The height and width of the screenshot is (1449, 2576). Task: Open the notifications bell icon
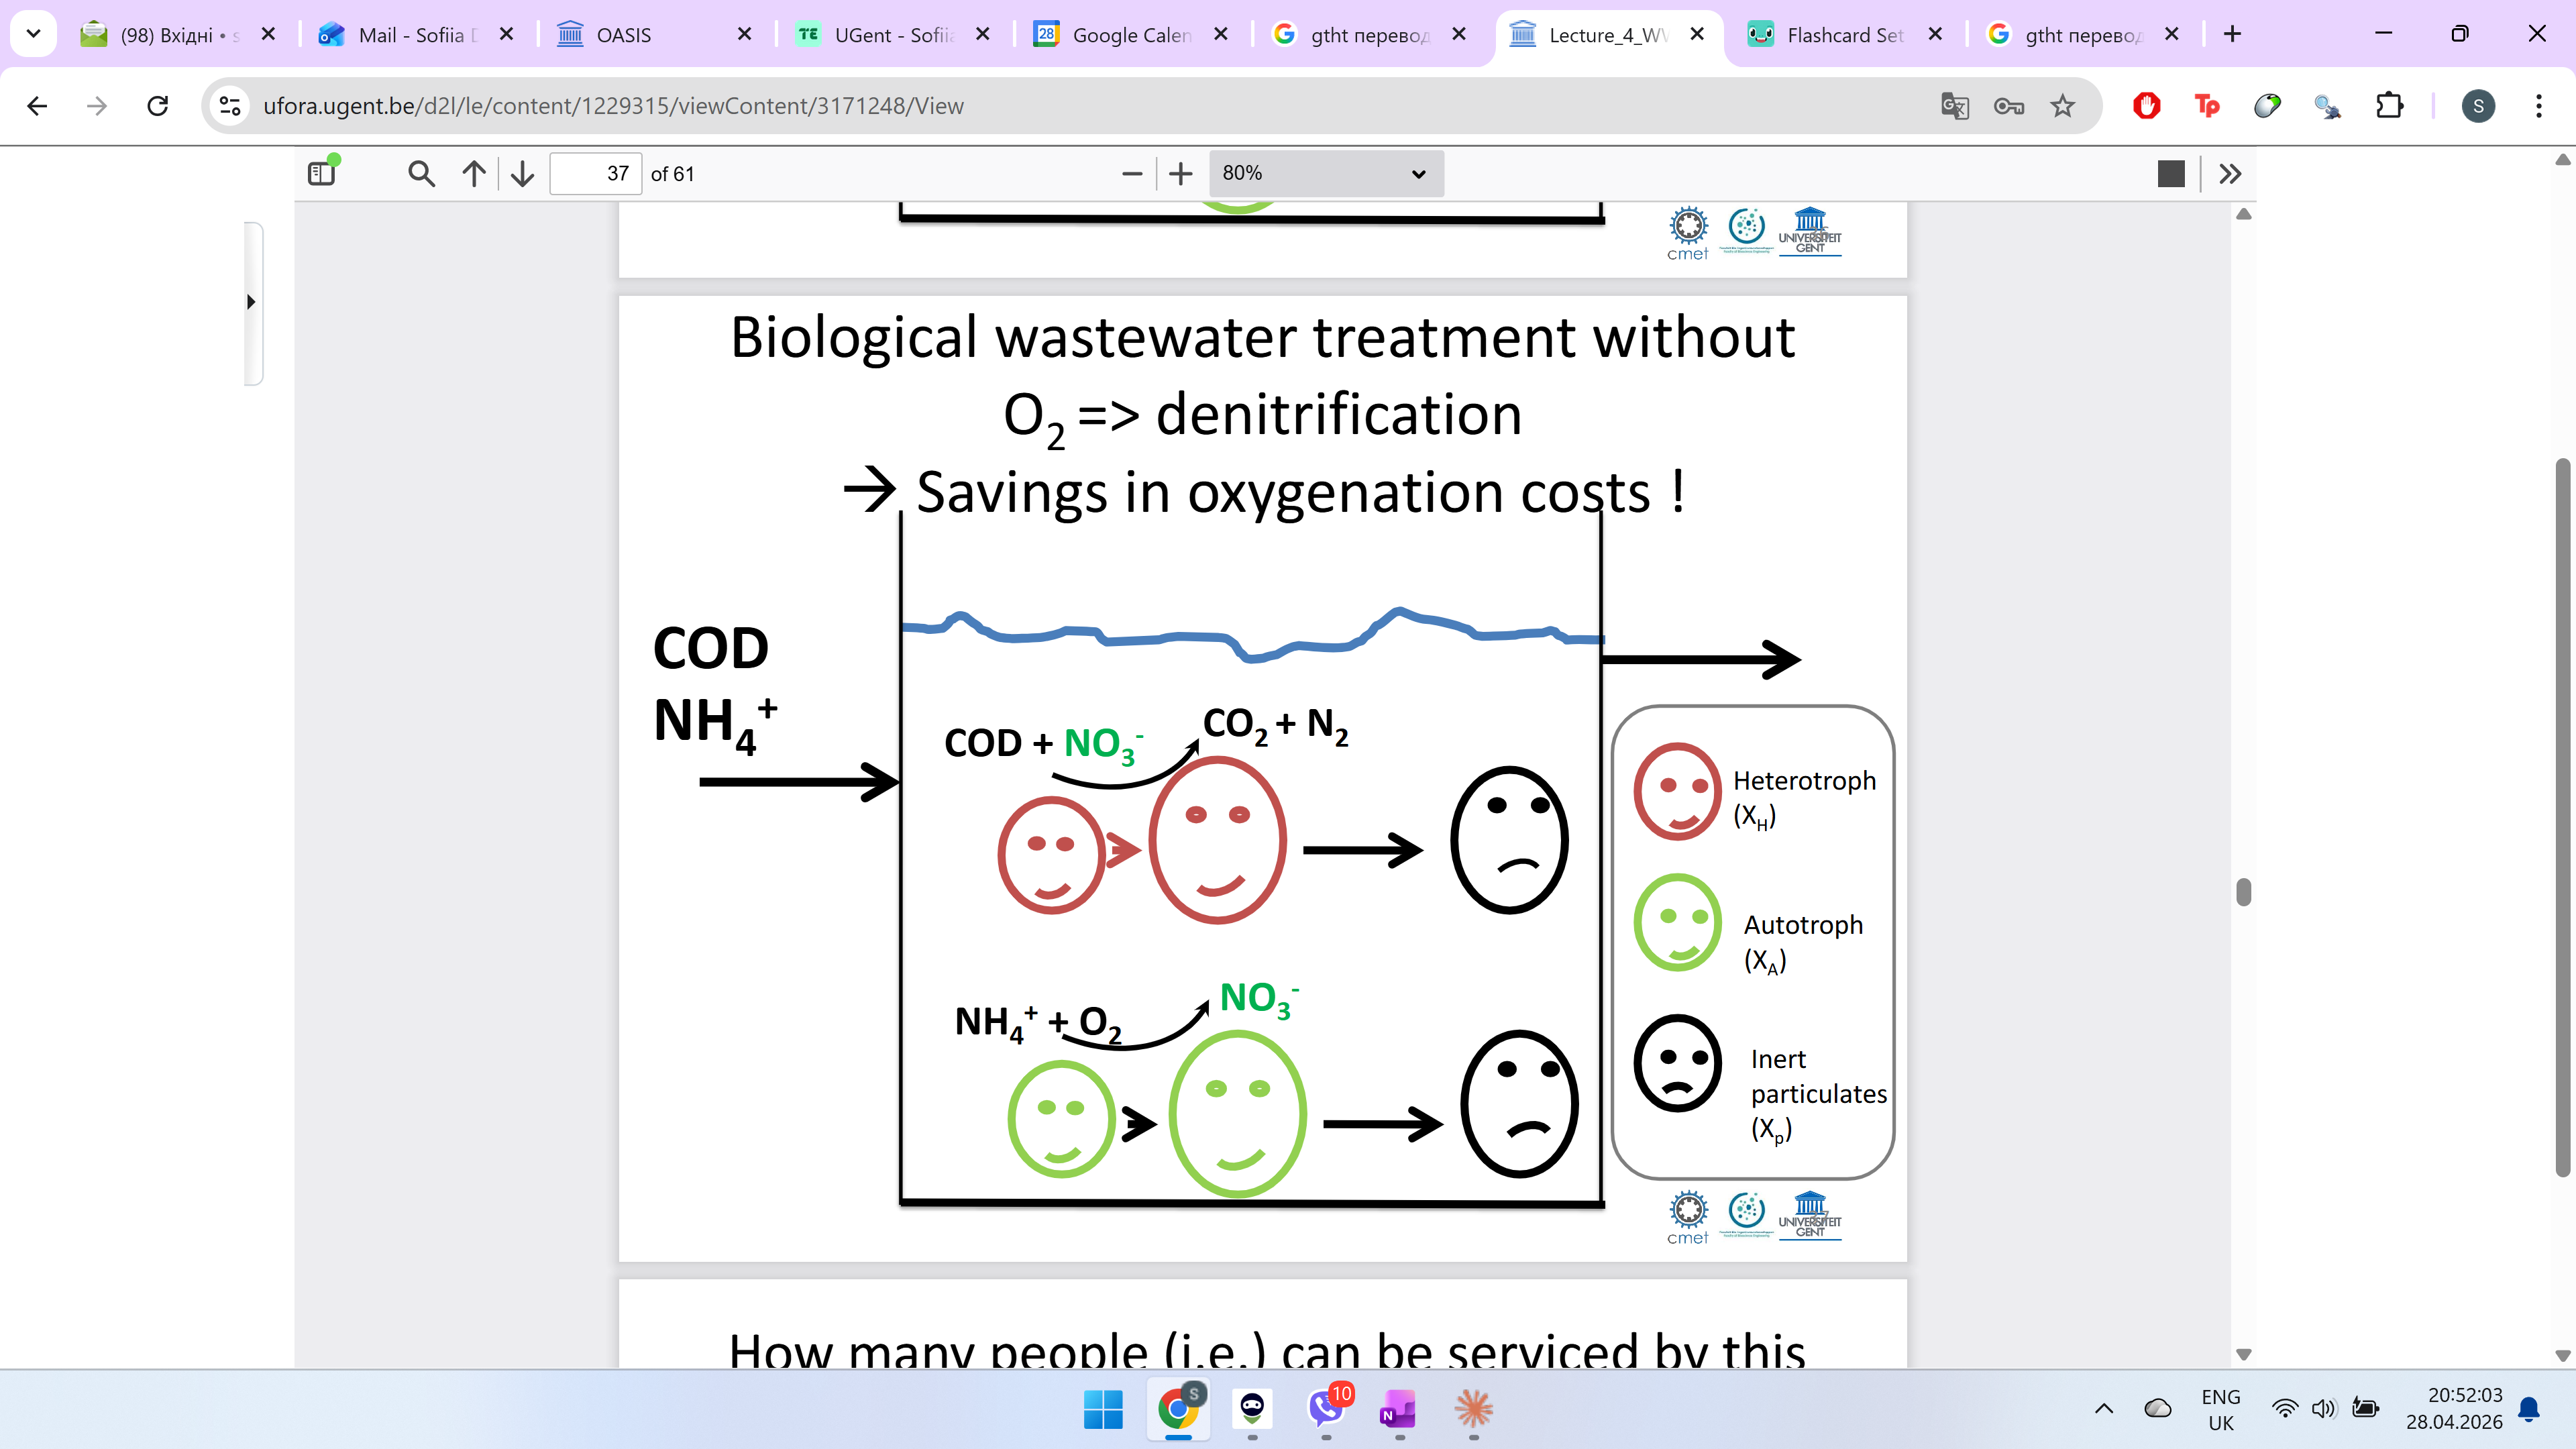(2529, 1409)
